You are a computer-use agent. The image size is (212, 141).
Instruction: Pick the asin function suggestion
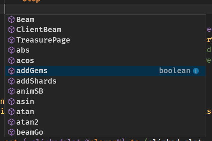click(x=106, y=101)
